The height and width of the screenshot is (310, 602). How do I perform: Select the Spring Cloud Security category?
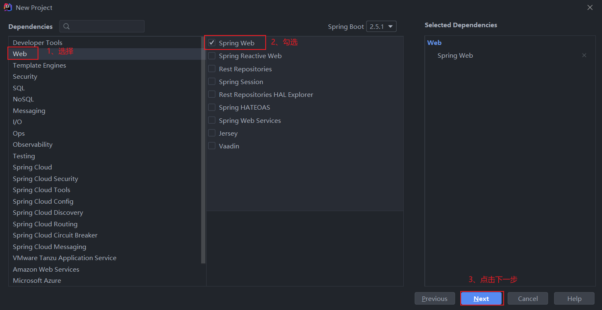[x=105, y=178]
